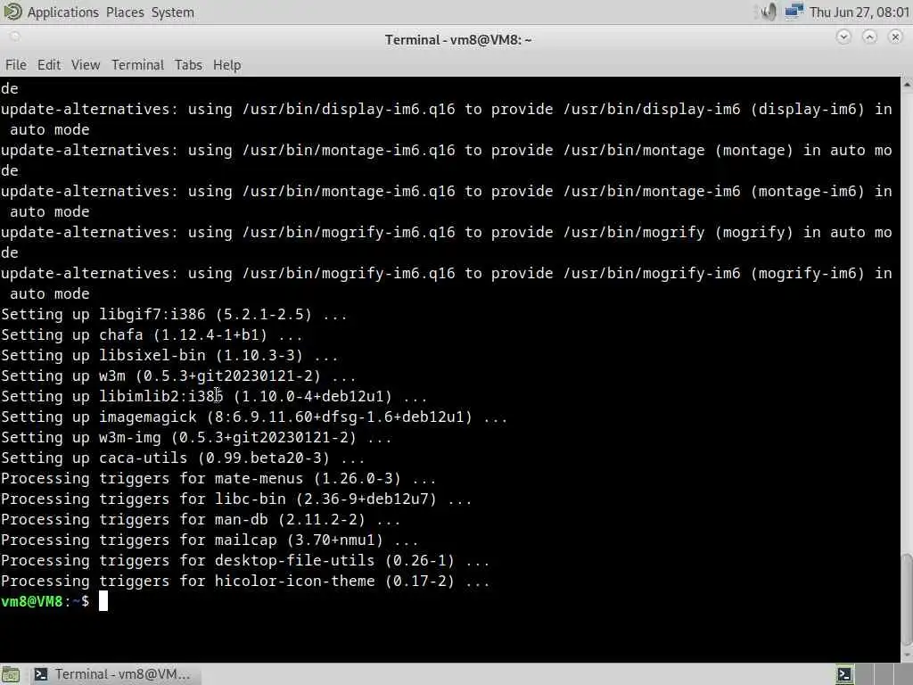Click the terminal window title text

tap(458, 39)
